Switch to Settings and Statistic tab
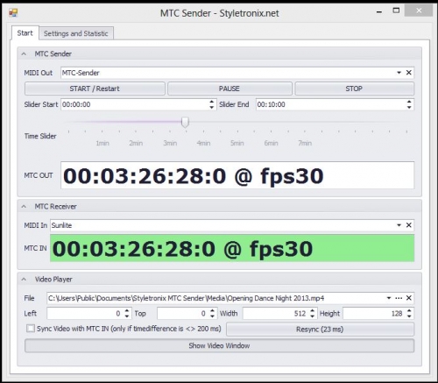Screen dimensions: 438x383 (x=76, y=33)
